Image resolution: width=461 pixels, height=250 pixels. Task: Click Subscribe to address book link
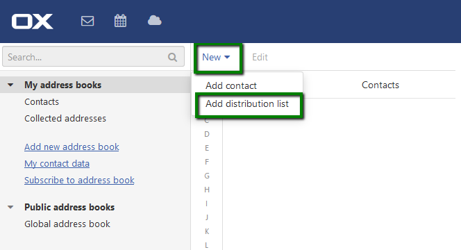click(79, 180)
